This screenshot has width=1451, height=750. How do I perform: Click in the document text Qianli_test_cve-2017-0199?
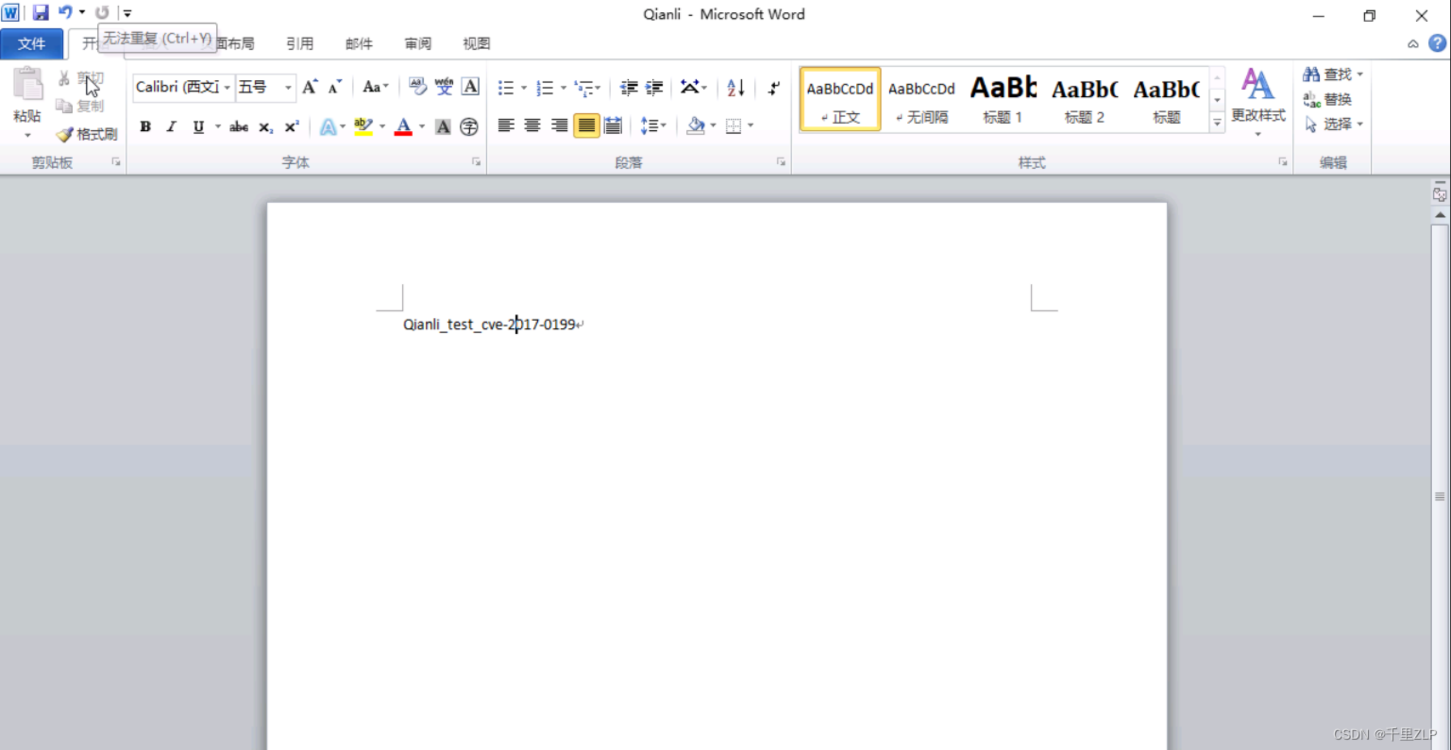[489, 325]
